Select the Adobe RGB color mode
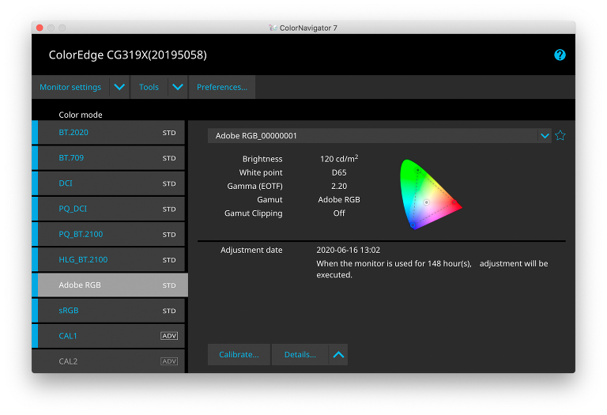Image resolution: width=607 pixels, height=415 pixels. point(110,285)
